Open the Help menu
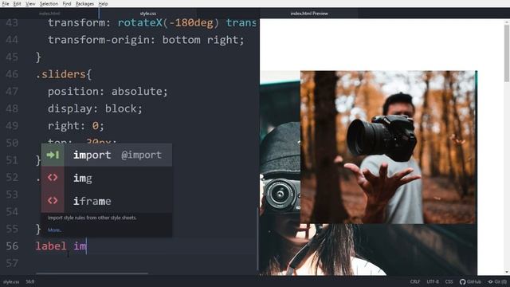 (103, 4)
